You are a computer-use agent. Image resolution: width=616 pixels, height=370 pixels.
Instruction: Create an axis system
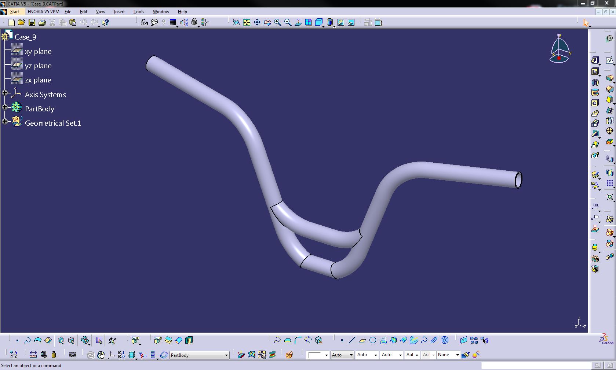[111, 355]
